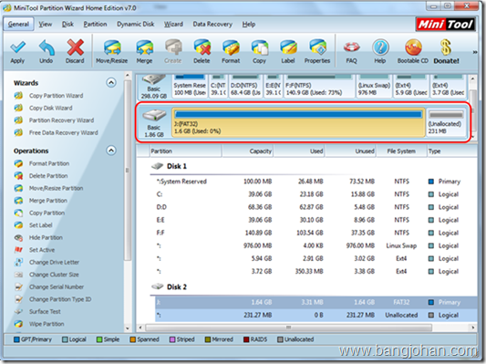Click Change Serial Number operation
This screenshot has width=486, height=364.
click(57, 286)
